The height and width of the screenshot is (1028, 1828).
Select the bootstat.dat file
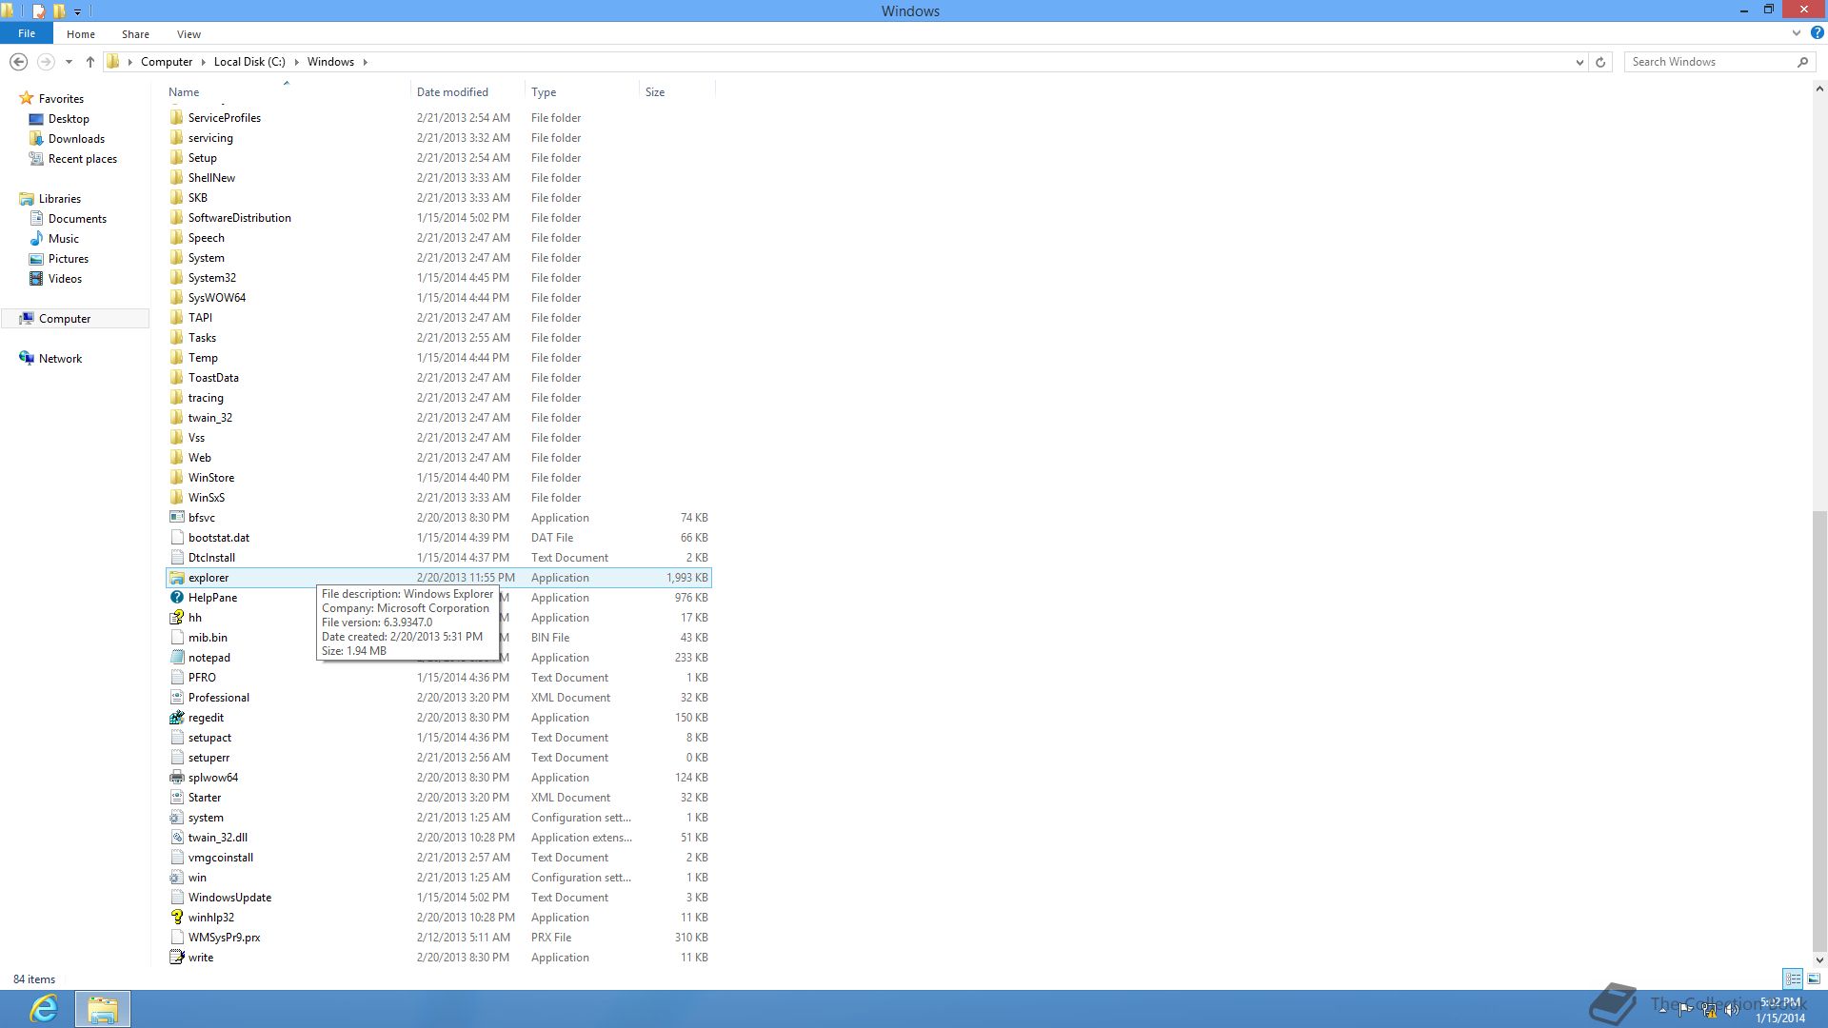[219, 538]
